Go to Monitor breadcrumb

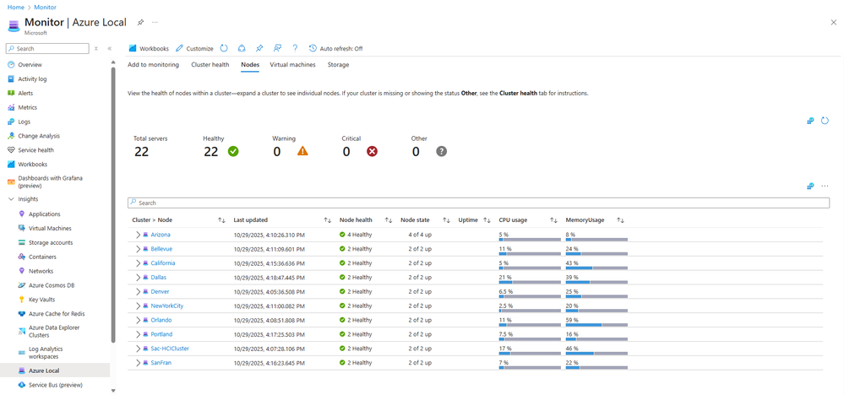click(x=46, y=8)
